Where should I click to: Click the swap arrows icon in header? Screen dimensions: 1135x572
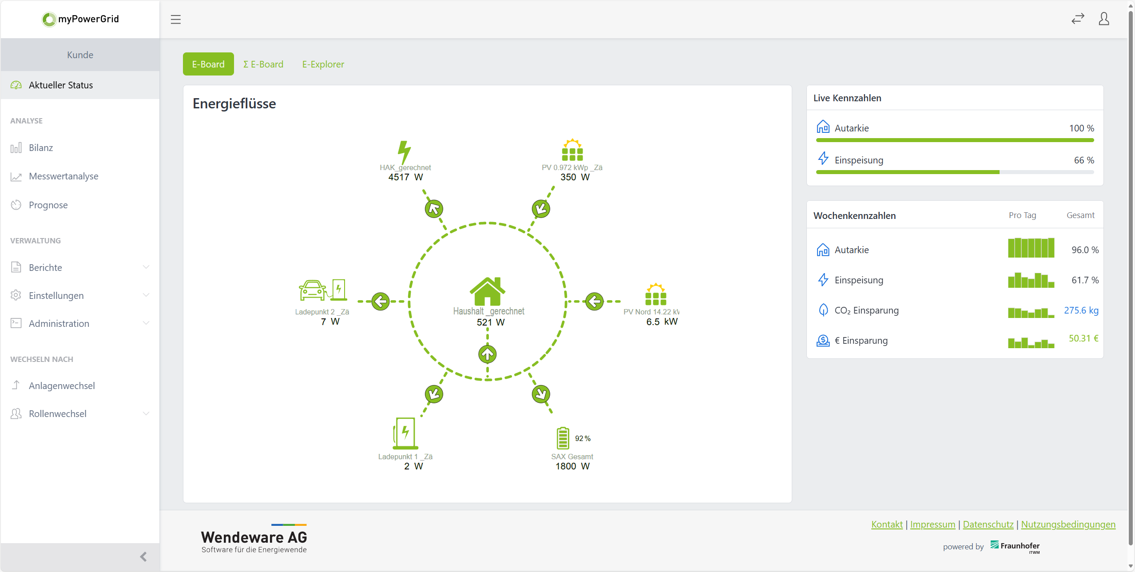point(1078,19)
